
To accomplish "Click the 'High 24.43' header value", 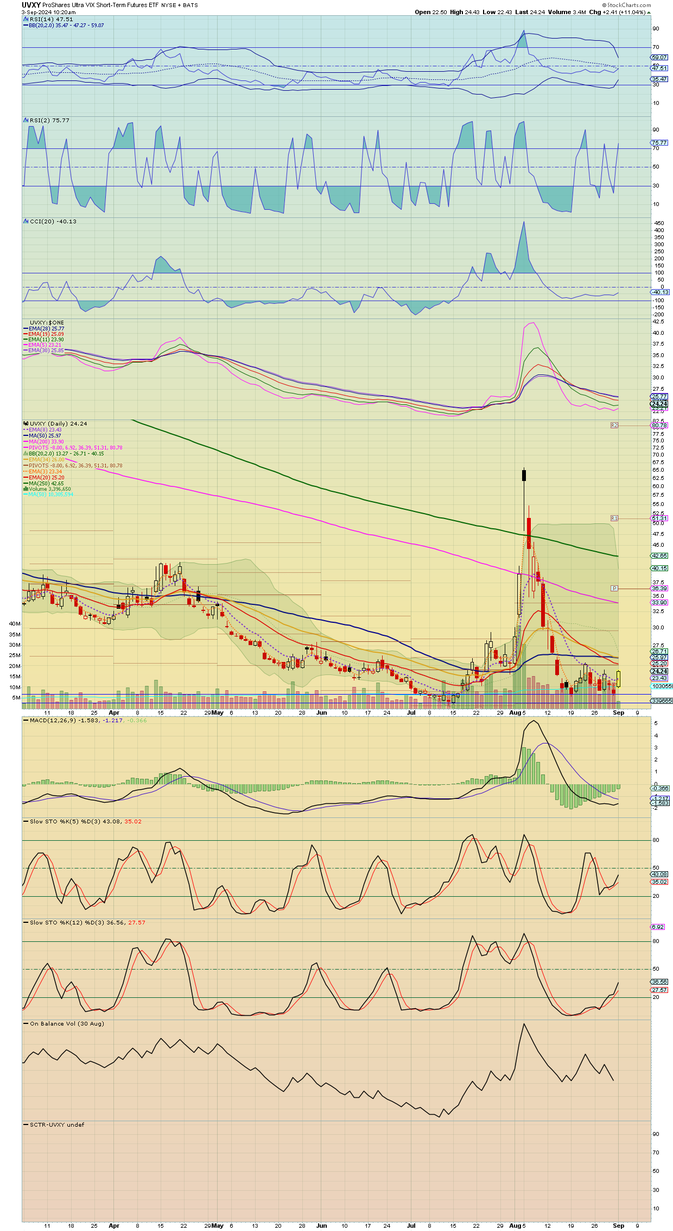I will (465, 12).
